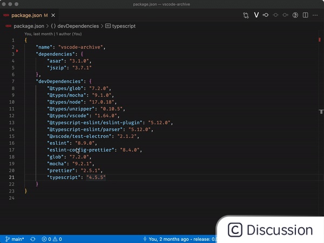Split the editor with the split icon
This screenshot has height=243, width=324.
pyautogui.click(x=306, y=15)
